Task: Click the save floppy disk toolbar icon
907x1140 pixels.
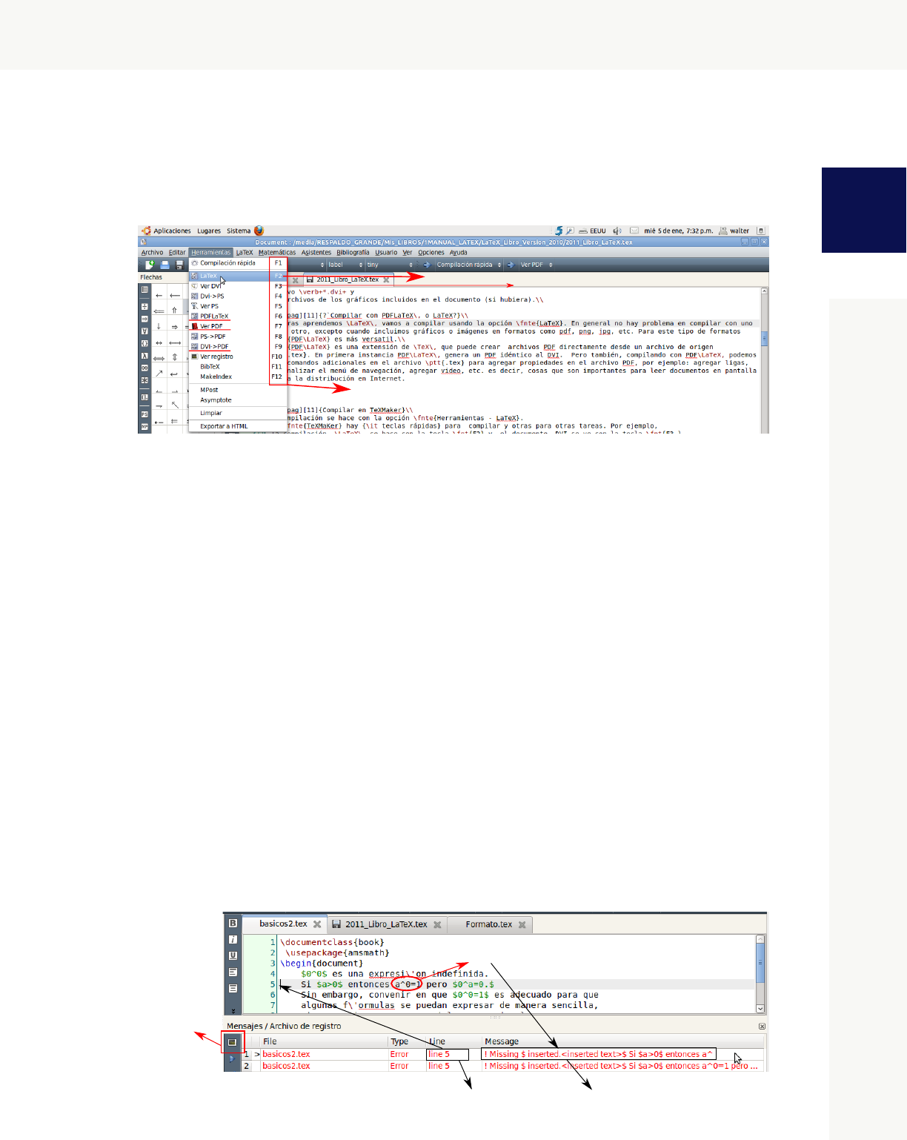Action: coord(179,265)
